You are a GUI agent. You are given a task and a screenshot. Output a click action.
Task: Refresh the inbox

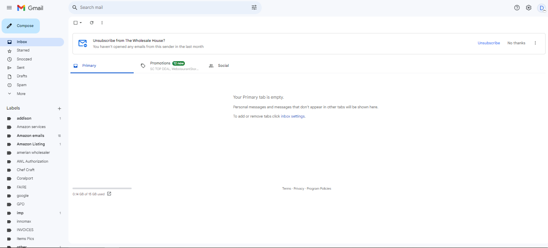point(92,23)
